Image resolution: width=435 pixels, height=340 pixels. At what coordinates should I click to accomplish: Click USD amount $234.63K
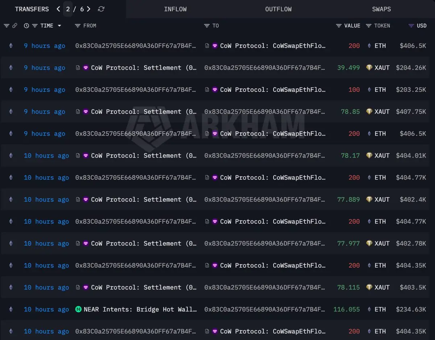click(x=411, y=310)
